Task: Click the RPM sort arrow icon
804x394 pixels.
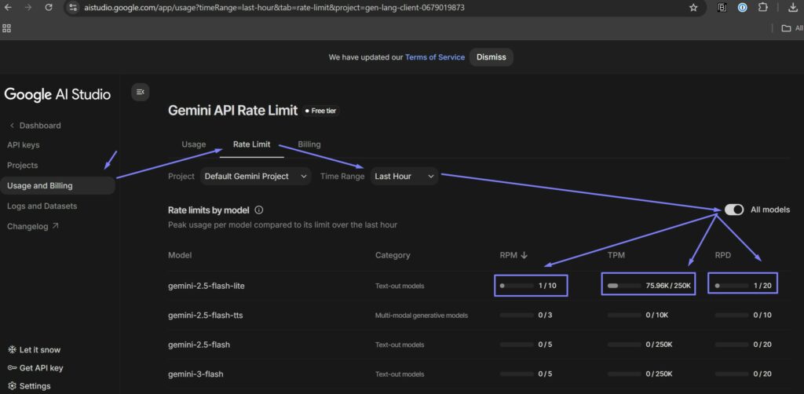Action: [x=524, y=255]
